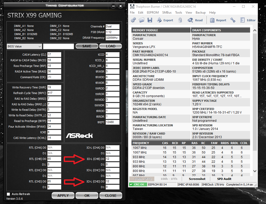Click the Four Activate Window (tFAW) field

coord(54,126)
